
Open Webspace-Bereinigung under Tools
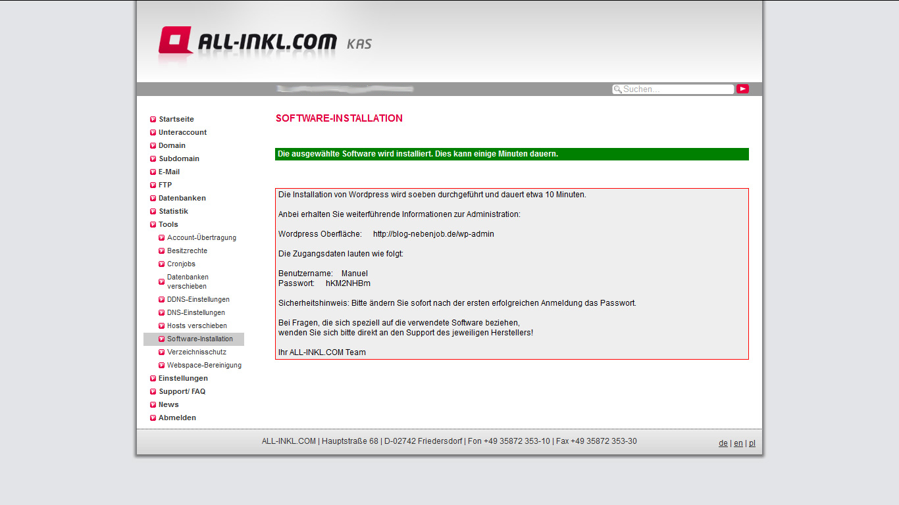(204, 365)
